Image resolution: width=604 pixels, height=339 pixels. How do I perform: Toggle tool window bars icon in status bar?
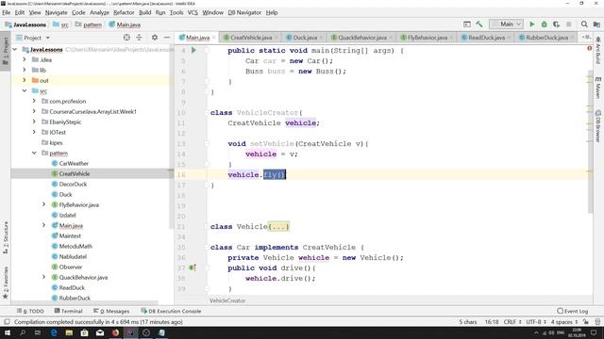[7, 322]
